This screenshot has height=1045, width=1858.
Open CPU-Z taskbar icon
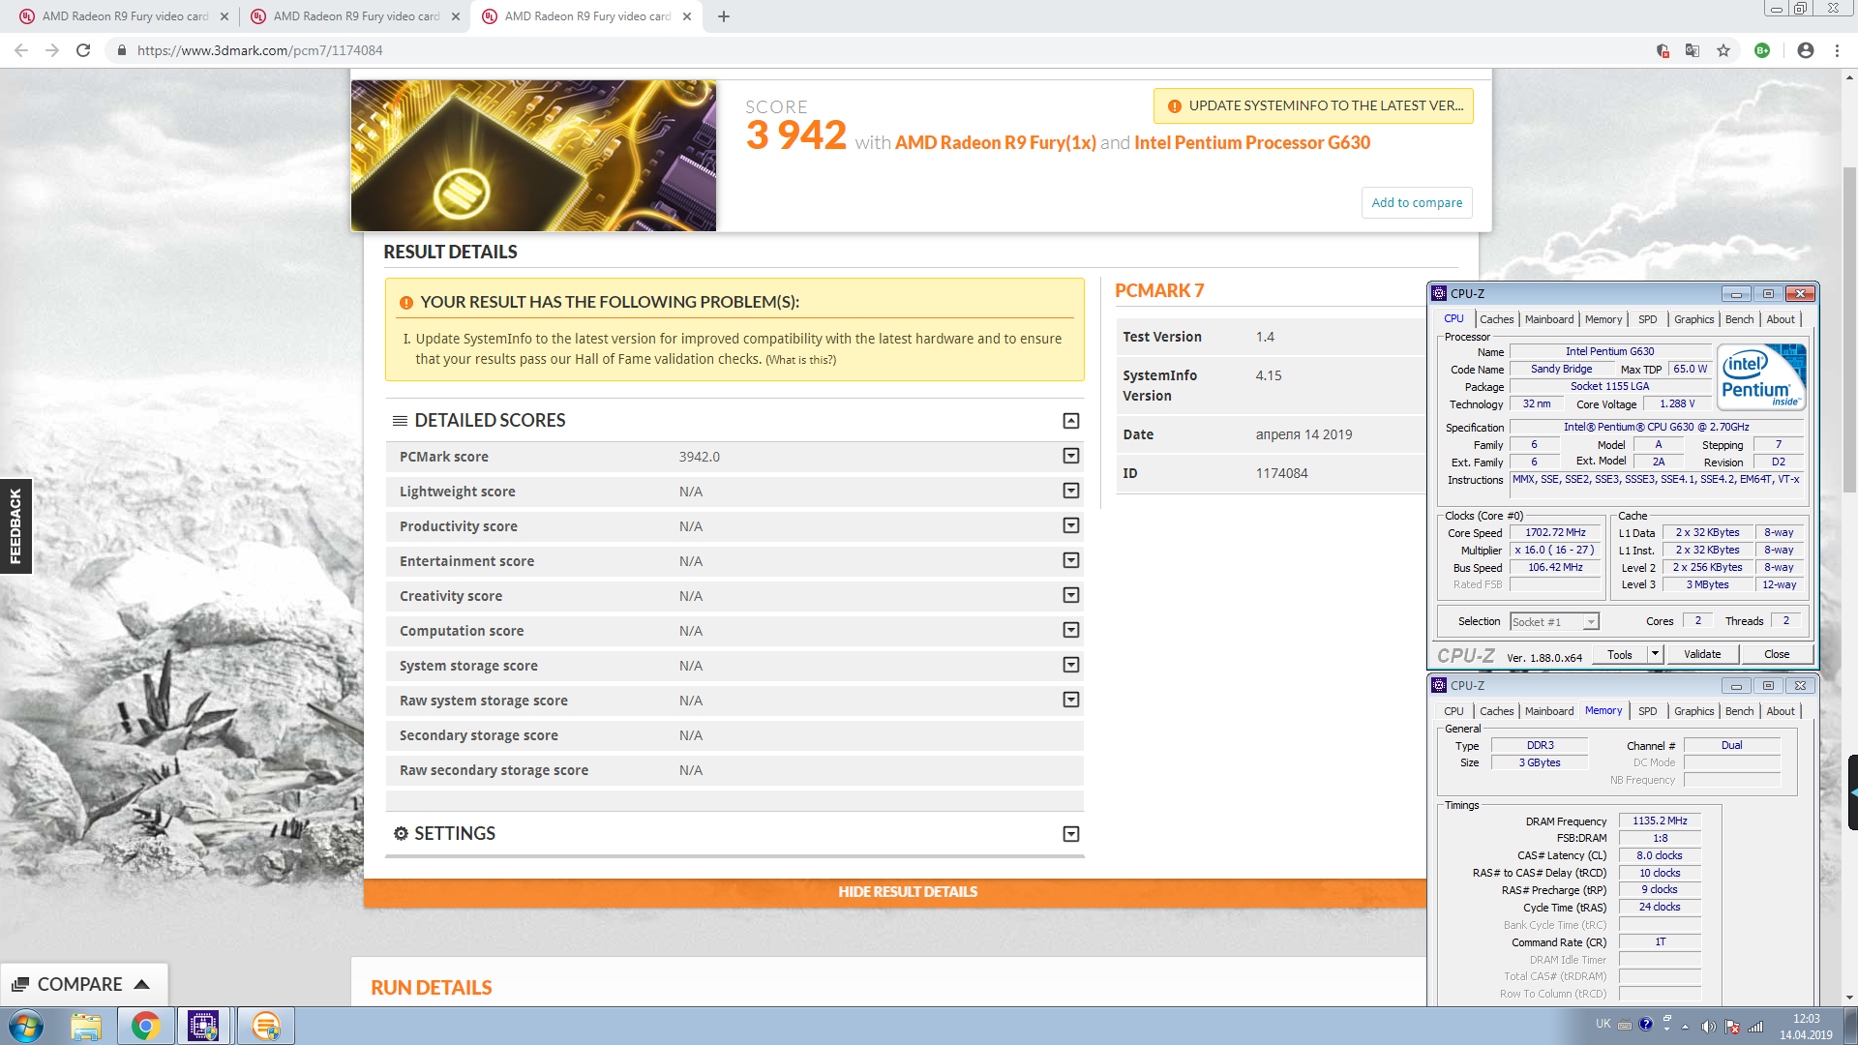click(x=203, y=1026)
